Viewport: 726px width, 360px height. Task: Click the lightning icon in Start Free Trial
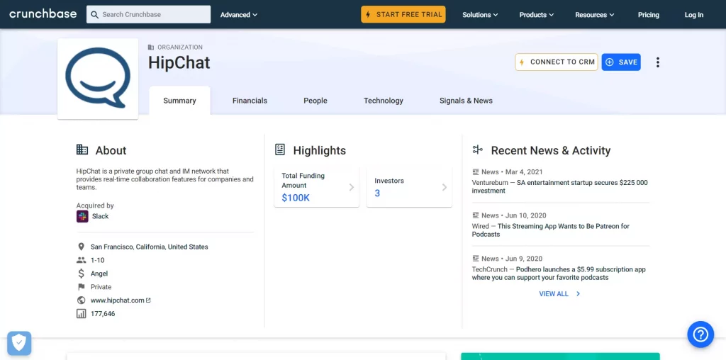[368, 14]
